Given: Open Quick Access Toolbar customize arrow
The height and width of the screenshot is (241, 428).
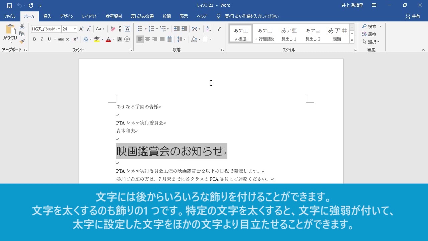Looking at the screenshot, I should [x=40, y=6].
